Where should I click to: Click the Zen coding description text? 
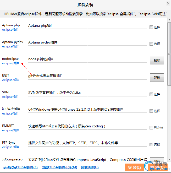point(67,126)
